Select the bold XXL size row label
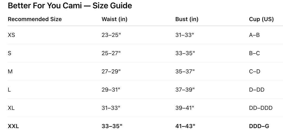 click(13, 126)
